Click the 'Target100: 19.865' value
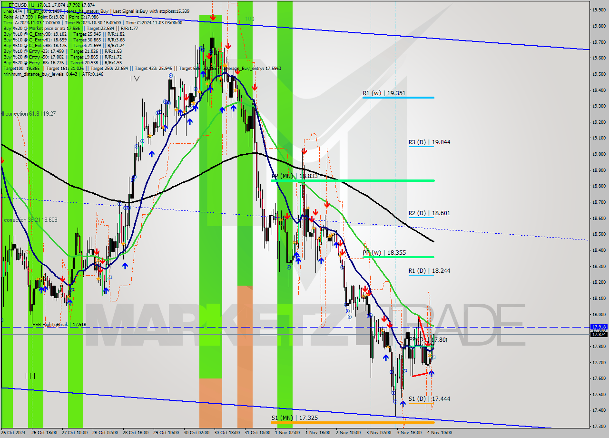The width and height of the screenshot is (609, 438). point(21,68)
